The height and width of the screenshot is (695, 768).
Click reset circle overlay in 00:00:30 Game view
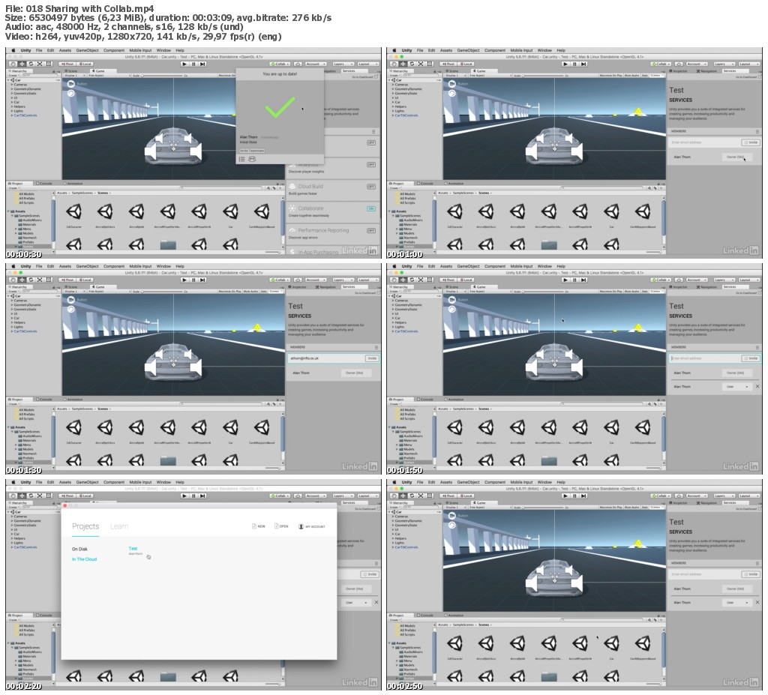pyautogui.click(x=71, y=93)
